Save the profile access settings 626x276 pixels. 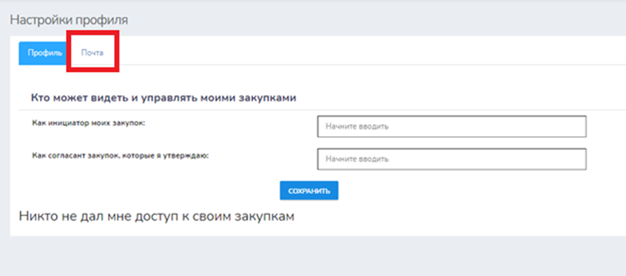[x=309, y=191]
